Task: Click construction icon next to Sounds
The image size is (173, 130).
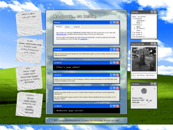Action: pos(142,34)
